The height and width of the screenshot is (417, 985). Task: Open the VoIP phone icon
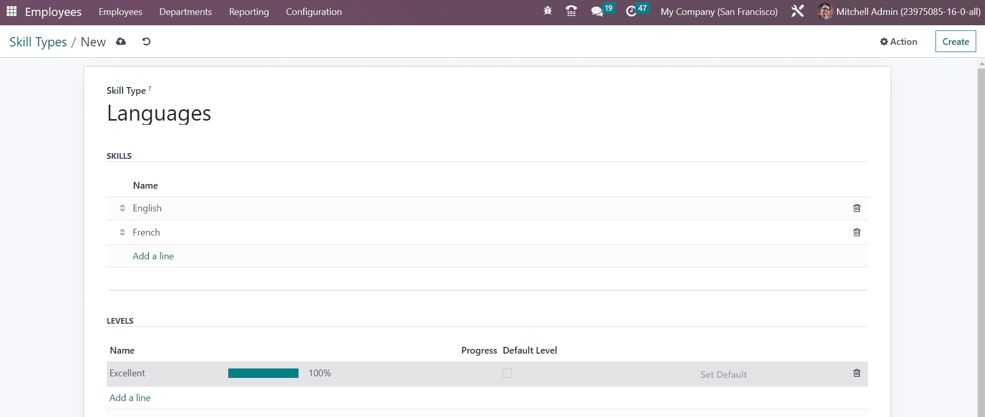[x=571, y=11]
